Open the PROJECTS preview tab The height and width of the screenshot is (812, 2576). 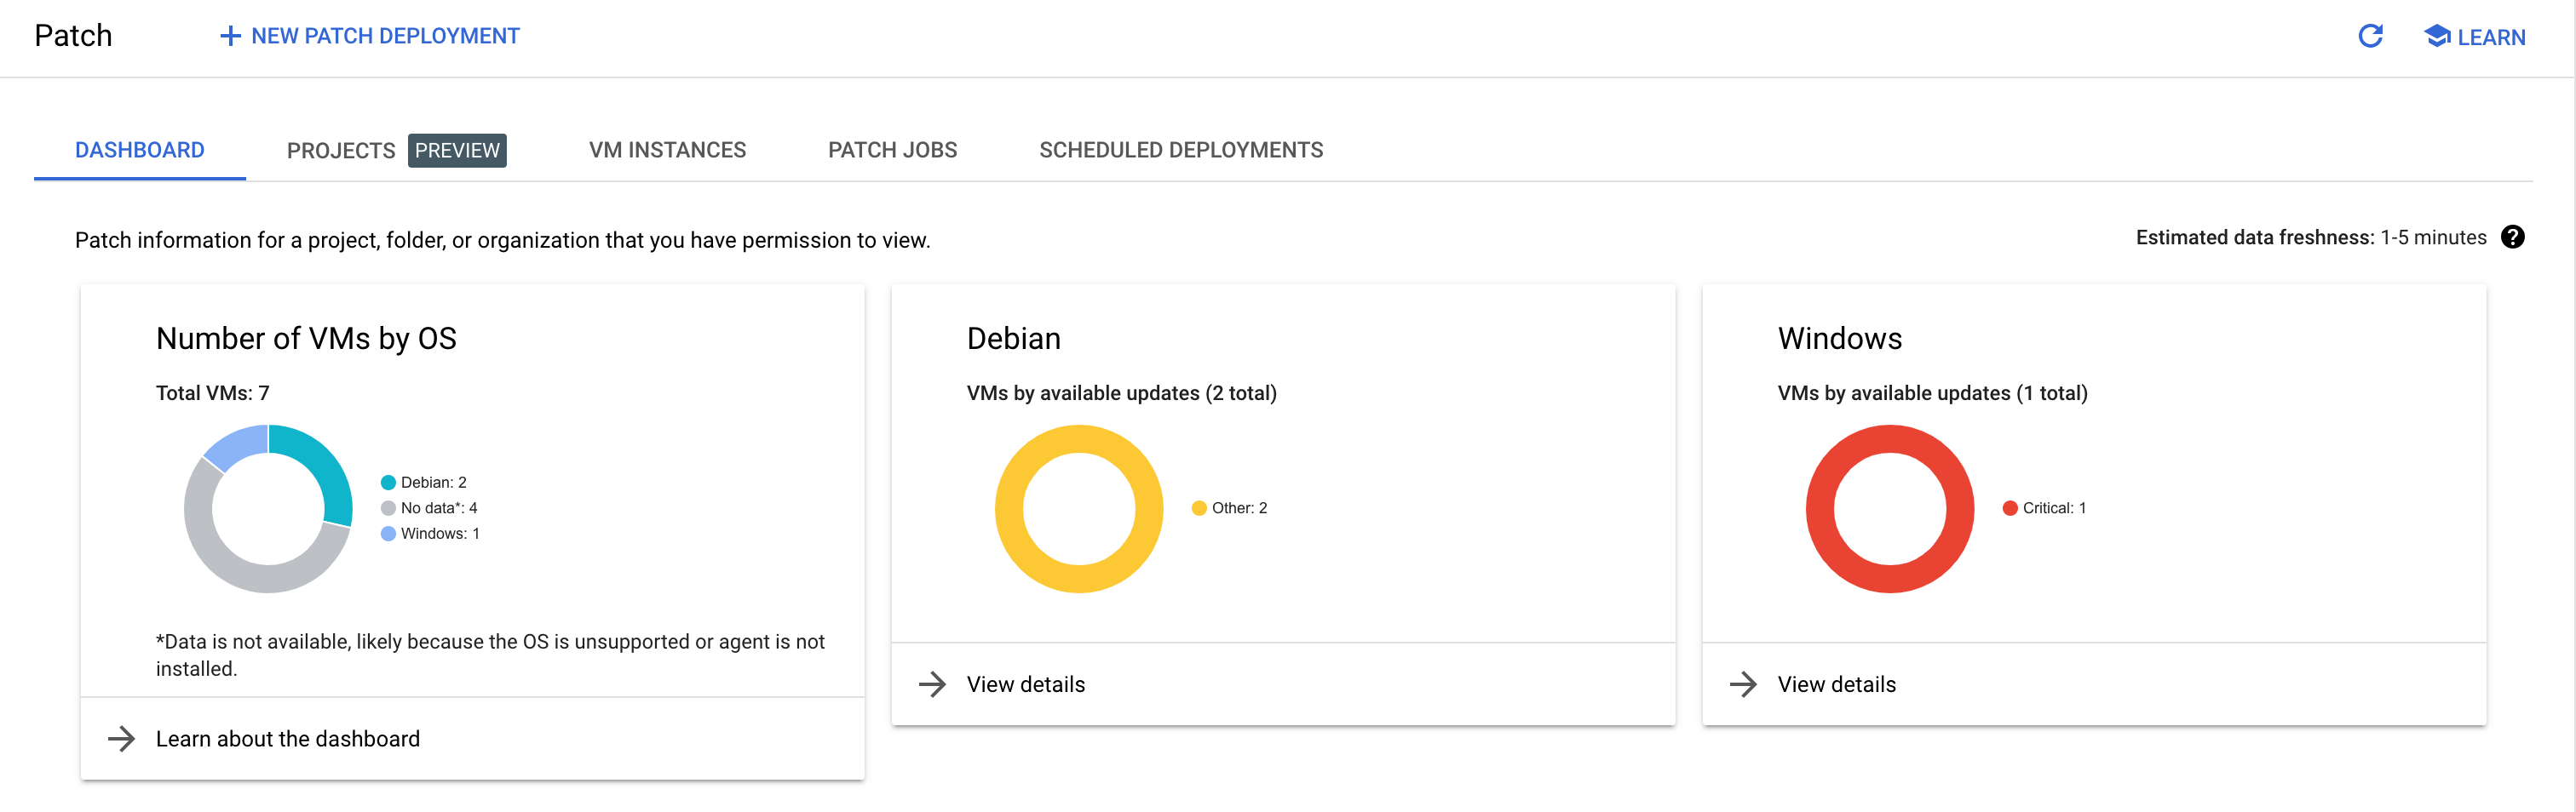[340, 150]
